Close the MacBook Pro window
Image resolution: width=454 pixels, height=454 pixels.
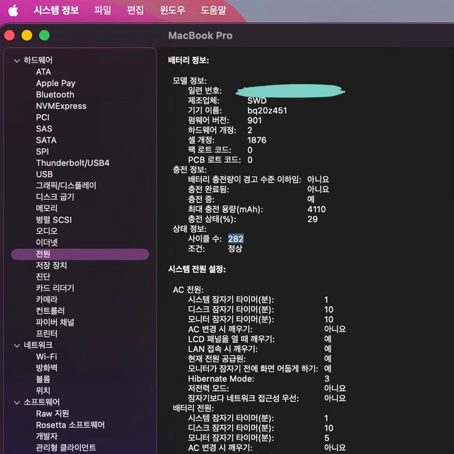pos(9,35)
